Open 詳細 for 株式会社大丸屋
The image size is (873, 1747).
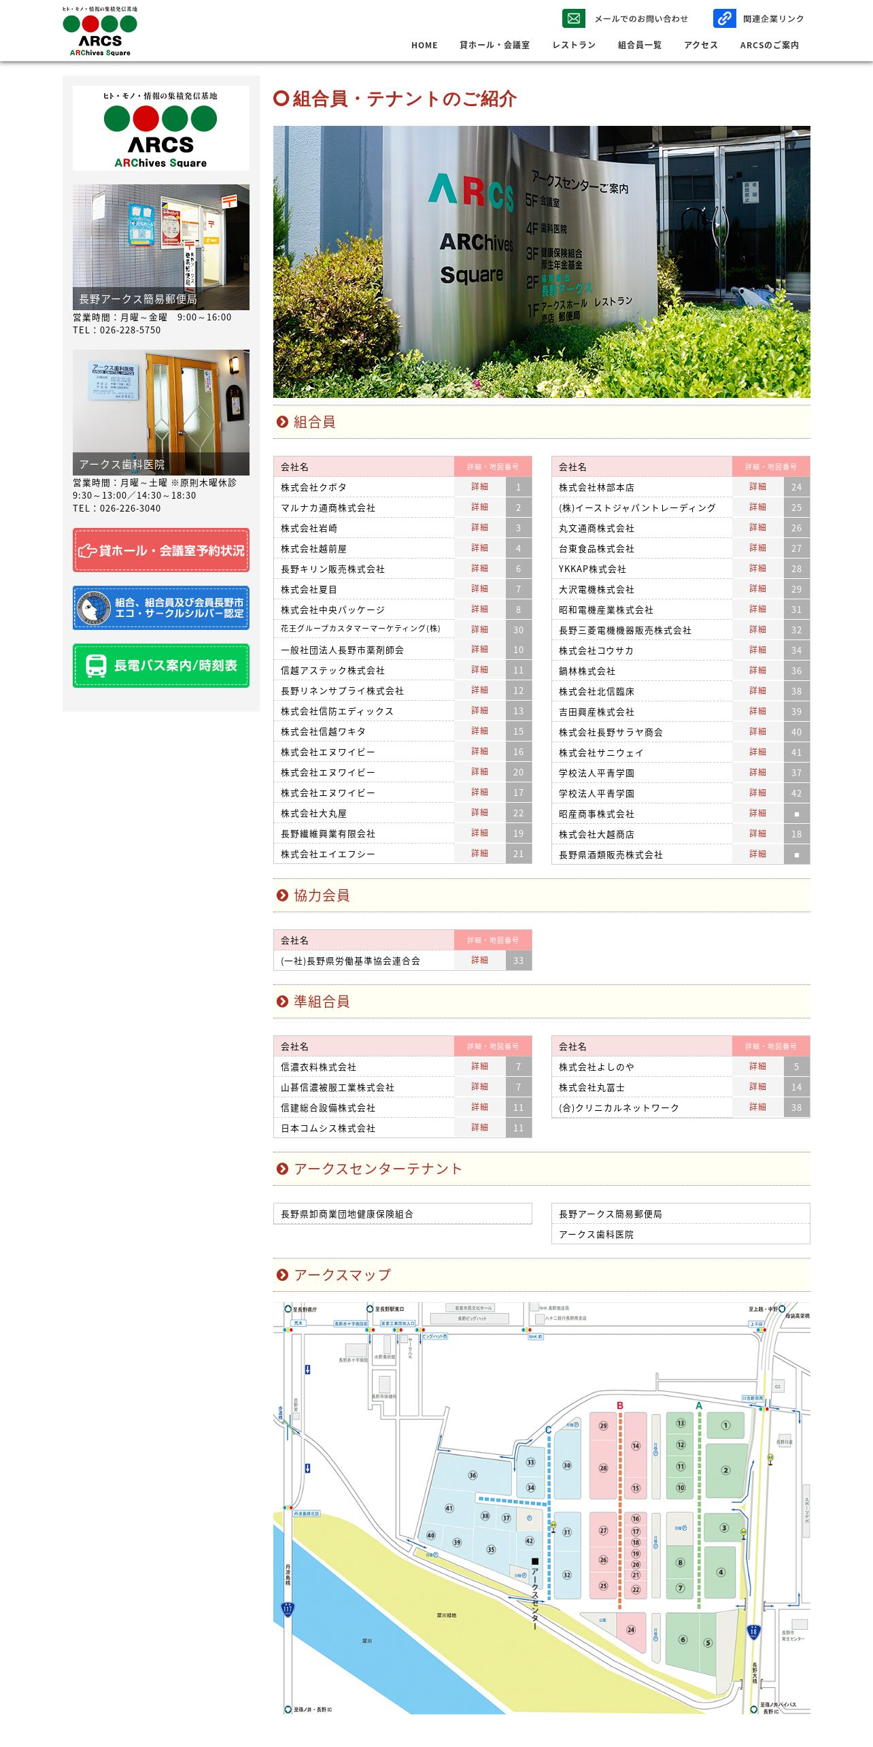pyautogui.click(x=479, y=813)
